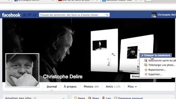Viewport: 176px width, 99px height.
Task: Click the pencil icon on Changer la couverture
Action: tap(142, 56)
